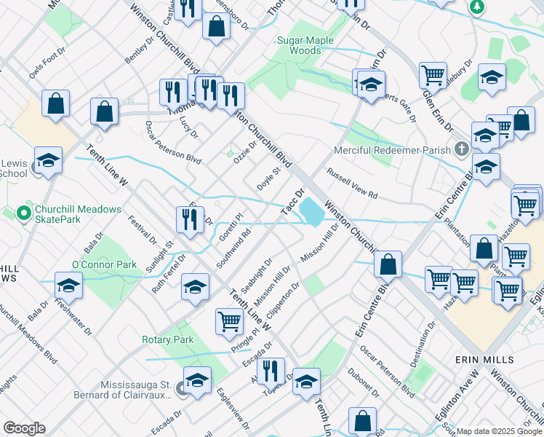Screen dimensions: 544x437
Task: Click shopping bag marker on Erin Centre Blvd
Action: (388, 267)
